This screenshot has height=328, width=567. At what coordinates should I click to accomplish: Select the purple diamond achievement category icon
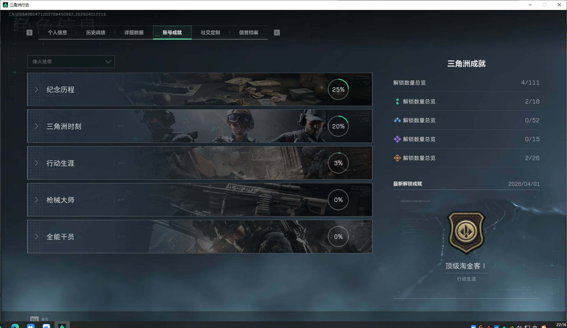tap(397, 139)
